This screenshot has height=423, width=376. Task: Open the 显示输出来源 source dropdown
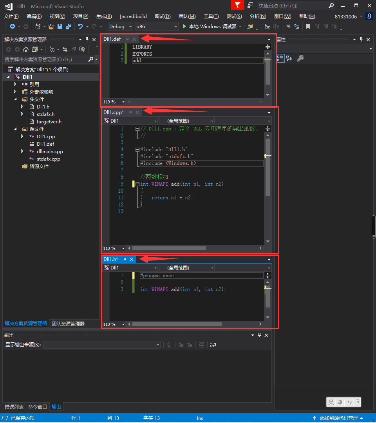click(102, 345)
